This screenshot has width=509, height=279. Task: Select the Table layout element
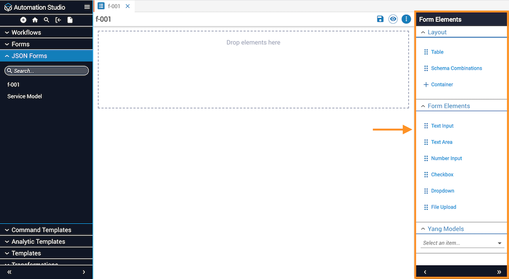[x=437, y=52]
